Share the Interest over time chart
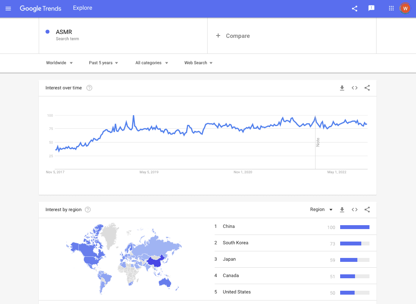The height and width of the screenshot is (304, 416). point(367,88)
